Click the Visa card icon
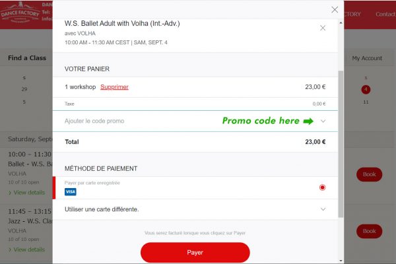This screenshot has width=396, height=264. tap(71, 192)
